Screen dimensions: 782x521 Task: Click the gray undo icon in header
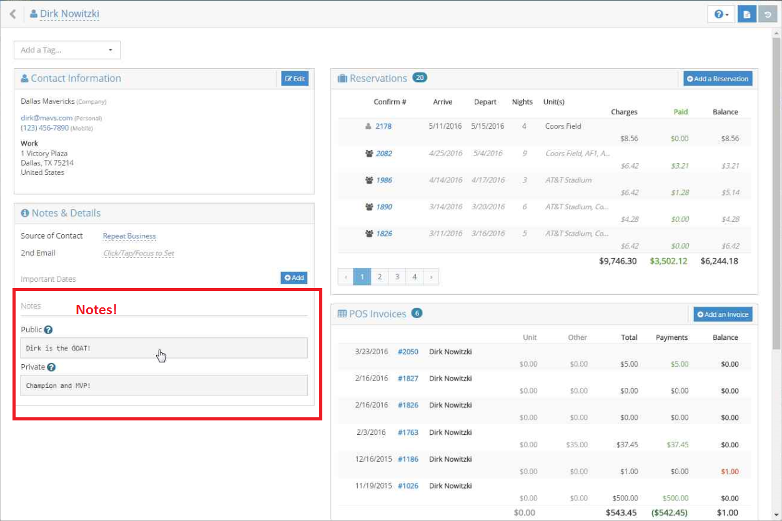point(767,14)
